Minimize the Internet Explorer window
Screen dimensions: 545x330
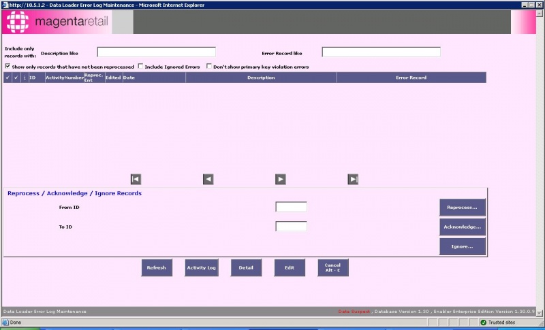[x=525, y=5]
